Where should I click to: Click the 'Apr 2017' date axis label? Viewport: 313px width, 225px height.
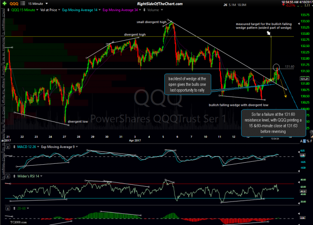(x=135, y=140)
